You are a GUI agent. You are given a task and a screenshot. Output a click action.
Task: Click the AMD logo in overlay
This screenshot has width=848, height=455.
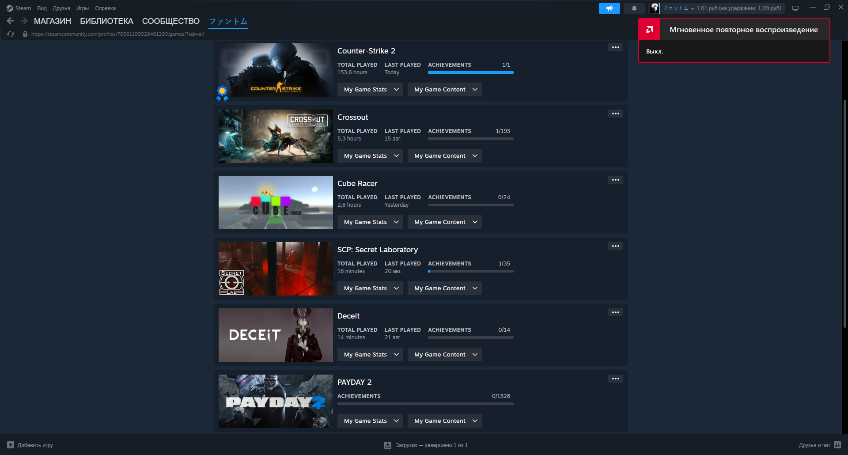pos(650,29)
